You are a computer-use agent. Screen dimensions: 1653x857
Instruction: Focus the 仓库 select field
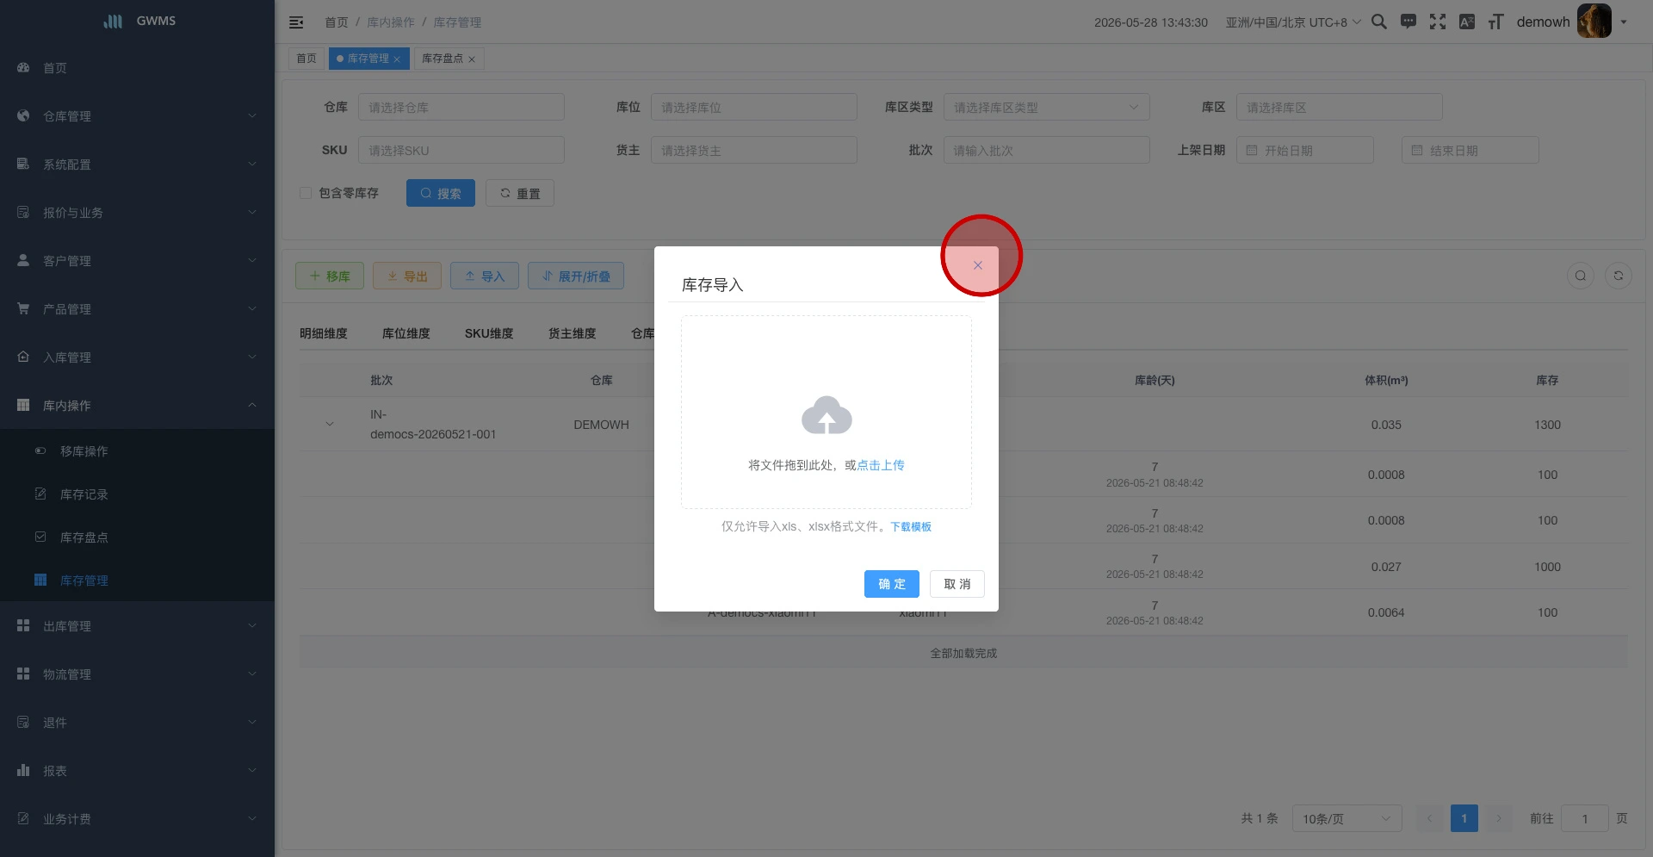pyautogui.click(x=461, y=107)
